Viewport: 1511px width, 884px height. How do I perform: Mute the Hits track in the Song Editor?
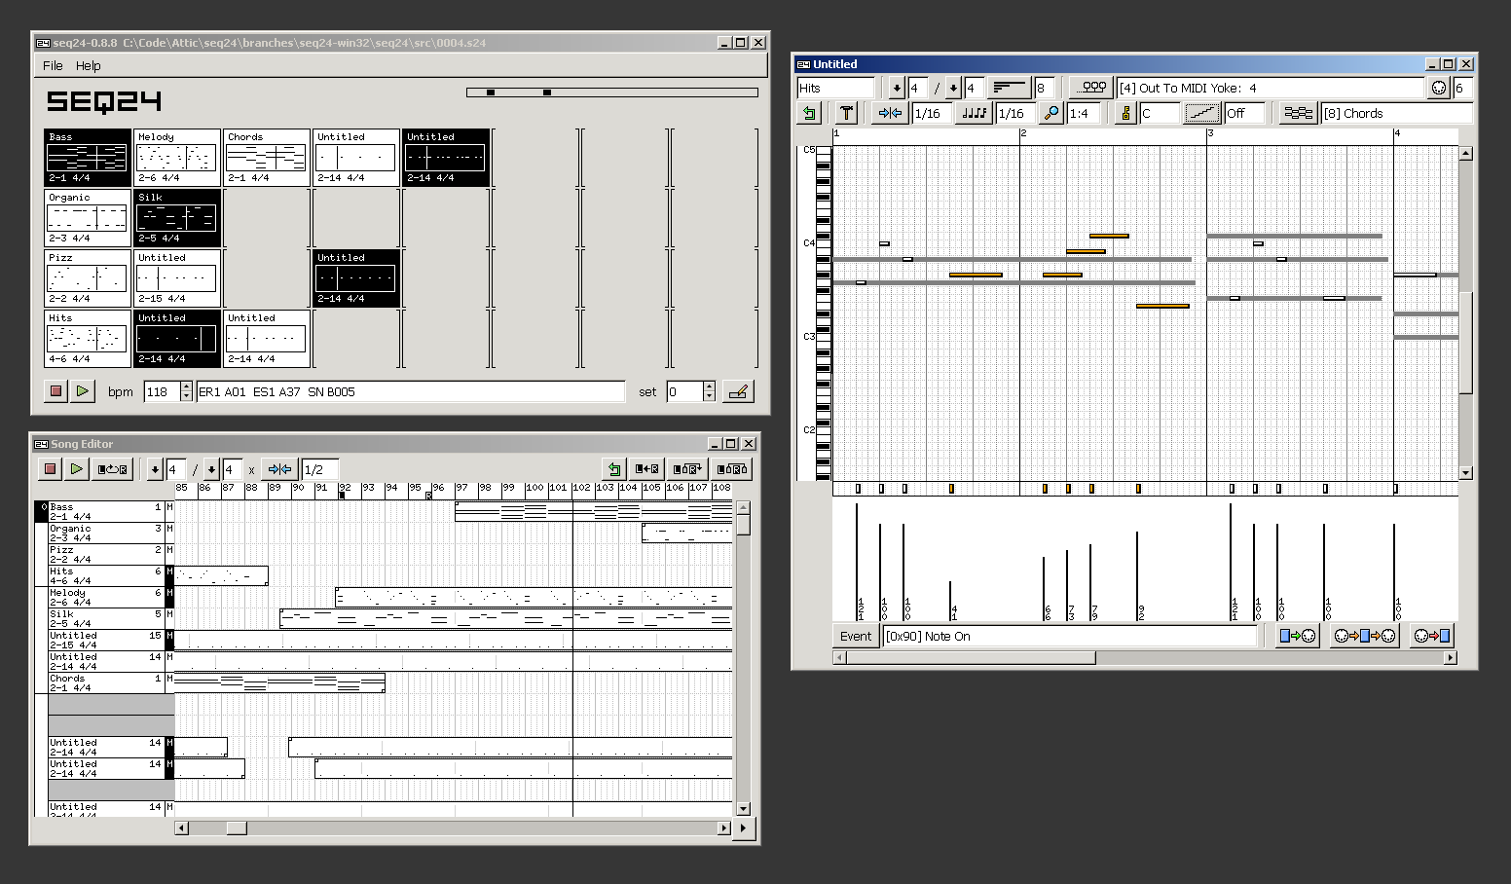pos(169,570)
